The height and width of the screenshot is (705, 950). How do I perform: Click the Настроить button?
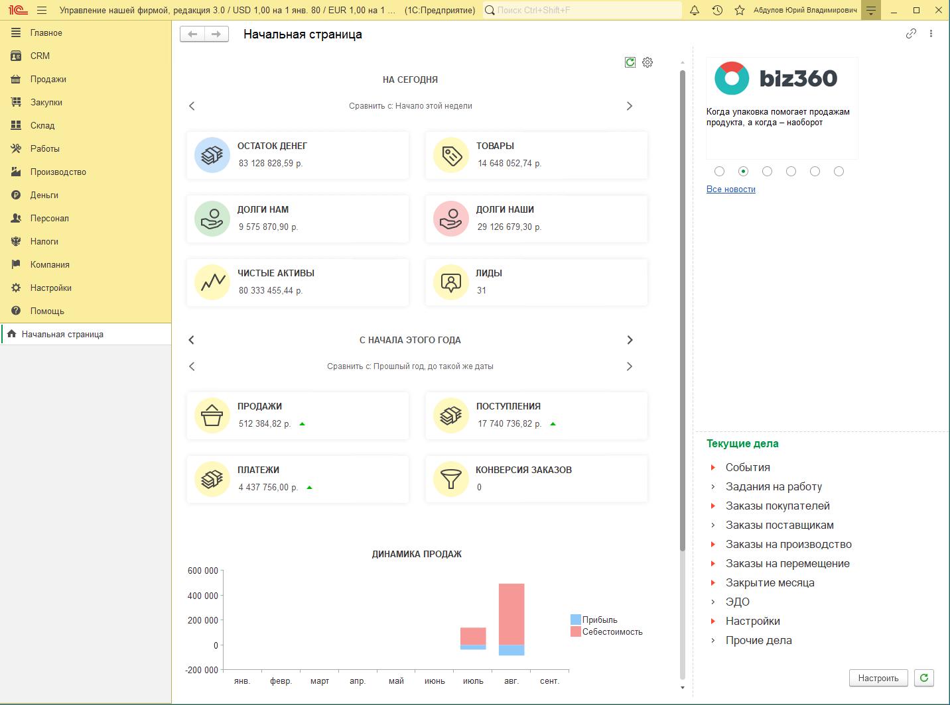(x=878, y=678)
